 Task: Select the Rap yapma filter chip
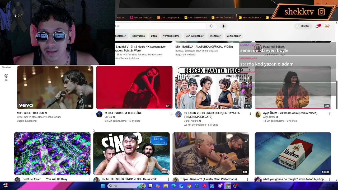click(138, 36)
